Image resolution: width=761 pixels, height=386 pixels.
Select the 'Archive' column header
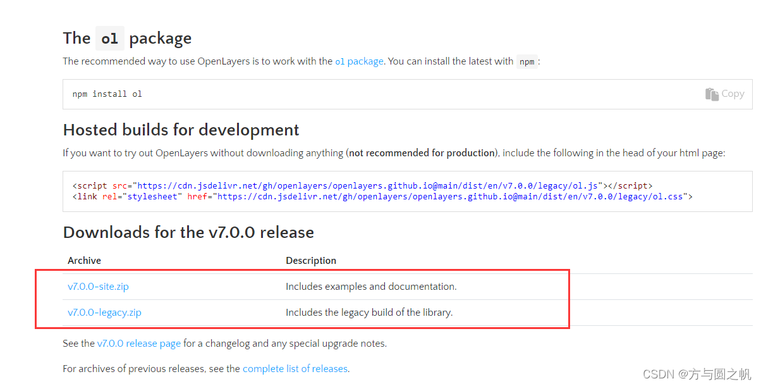coord(83,260)
